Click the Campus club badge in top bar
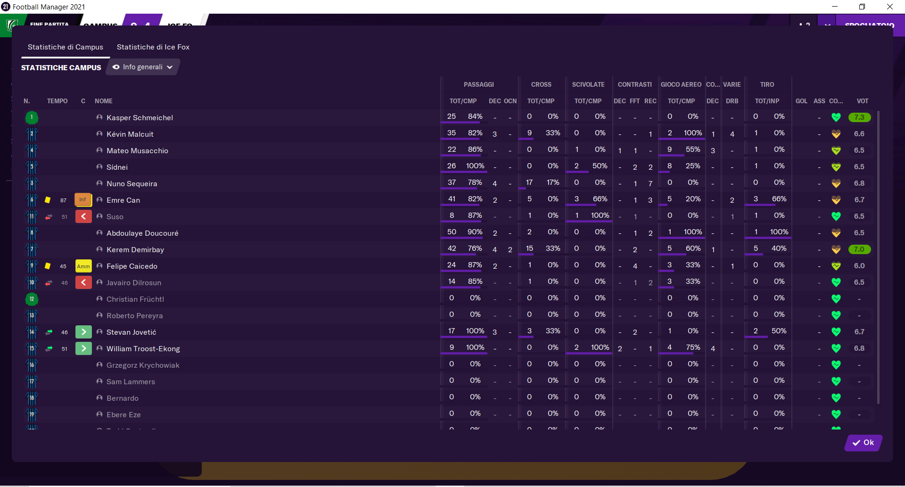This screenshot has height=487, width=905. [11, 25]
